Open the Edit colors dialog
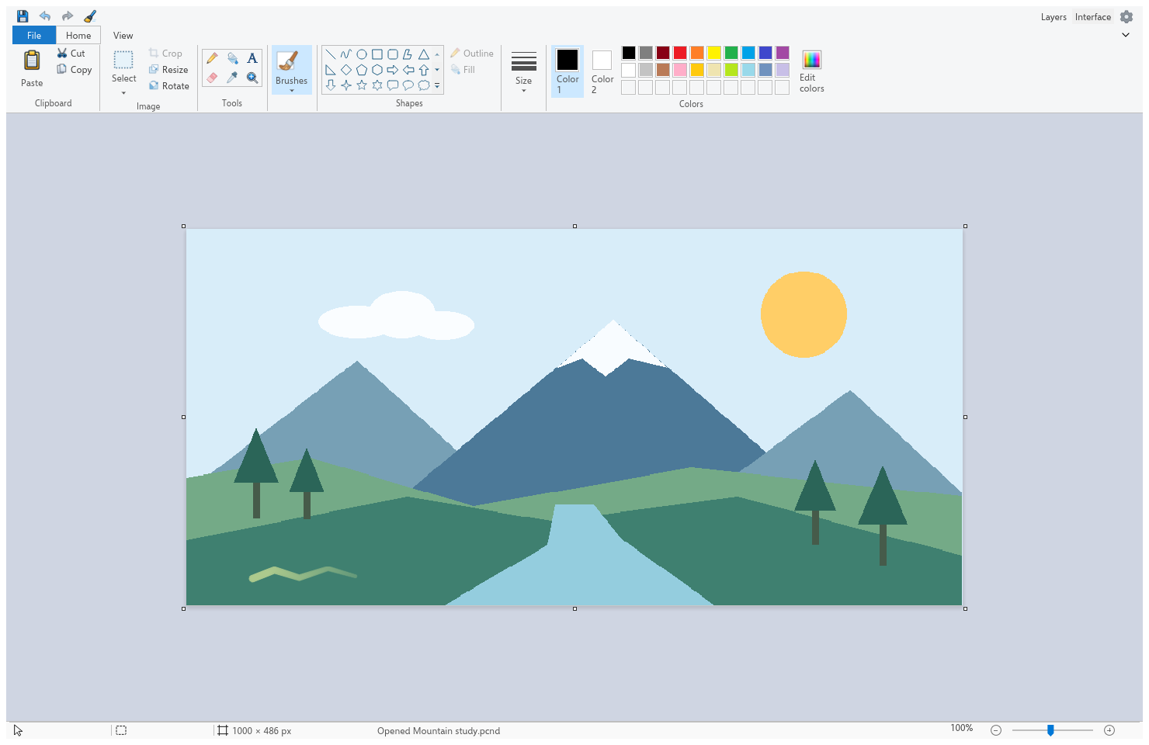The height and width of the screenshot is (745, 1149). click(x=812, y=71)
